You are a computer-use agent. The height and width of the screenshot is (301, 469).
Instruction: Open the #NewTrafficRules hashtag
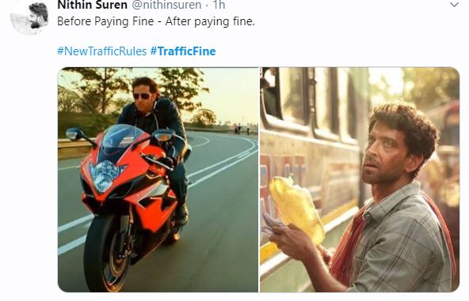coord(101,51)
